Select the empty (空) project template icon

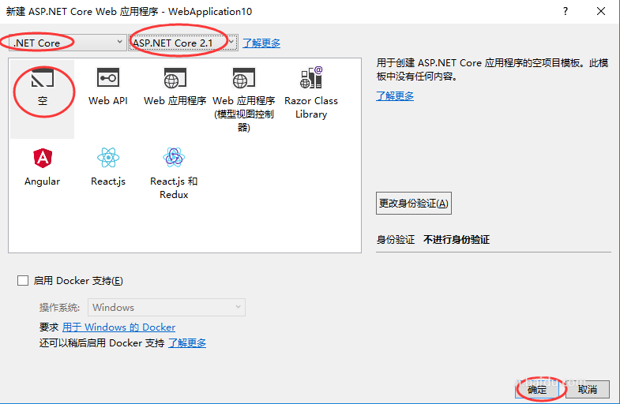[x=43, y=78]
